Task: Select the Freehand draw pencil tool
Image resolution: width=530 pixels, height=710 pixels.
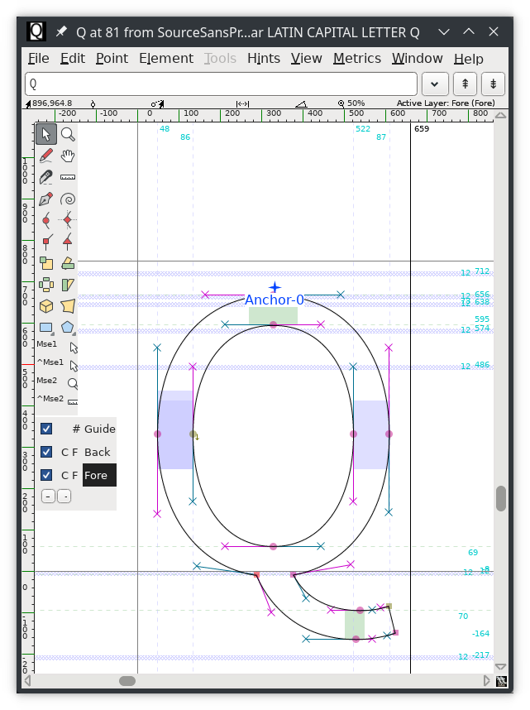Action: click(46, 156)
